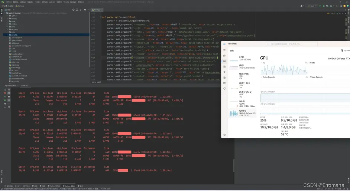Select Disk 1 (C:) performance entry

point(243,85)
